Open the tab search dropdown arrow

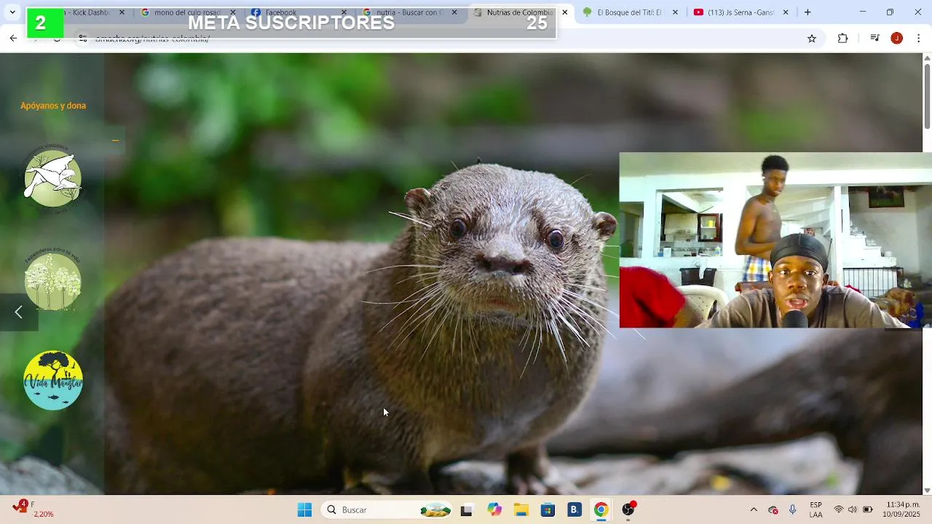12,12
